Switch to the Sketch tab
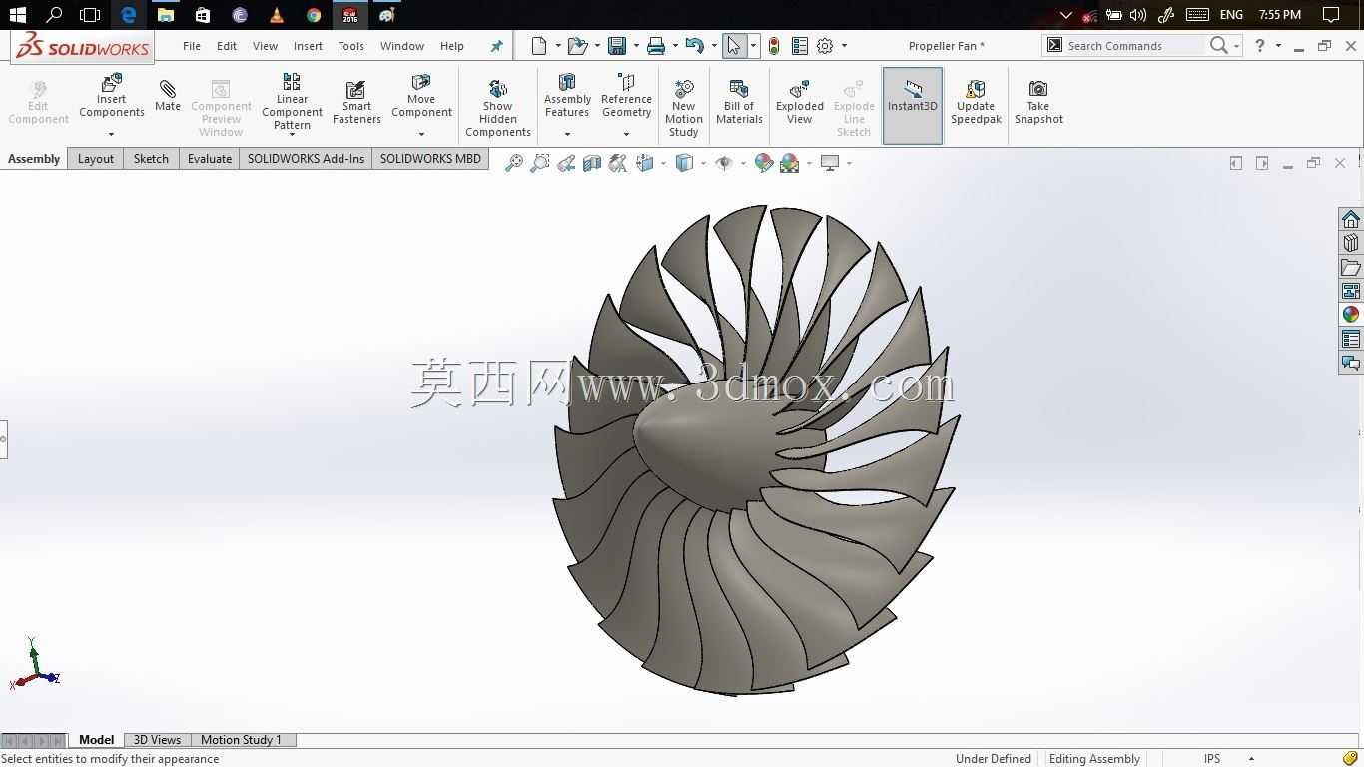Image resolution: width=1364 pixels, height=767 pixels. [x=151, y=159]
